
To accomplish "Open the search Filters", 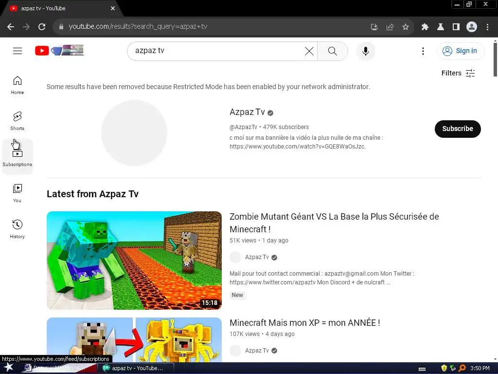I will [458, 73].
